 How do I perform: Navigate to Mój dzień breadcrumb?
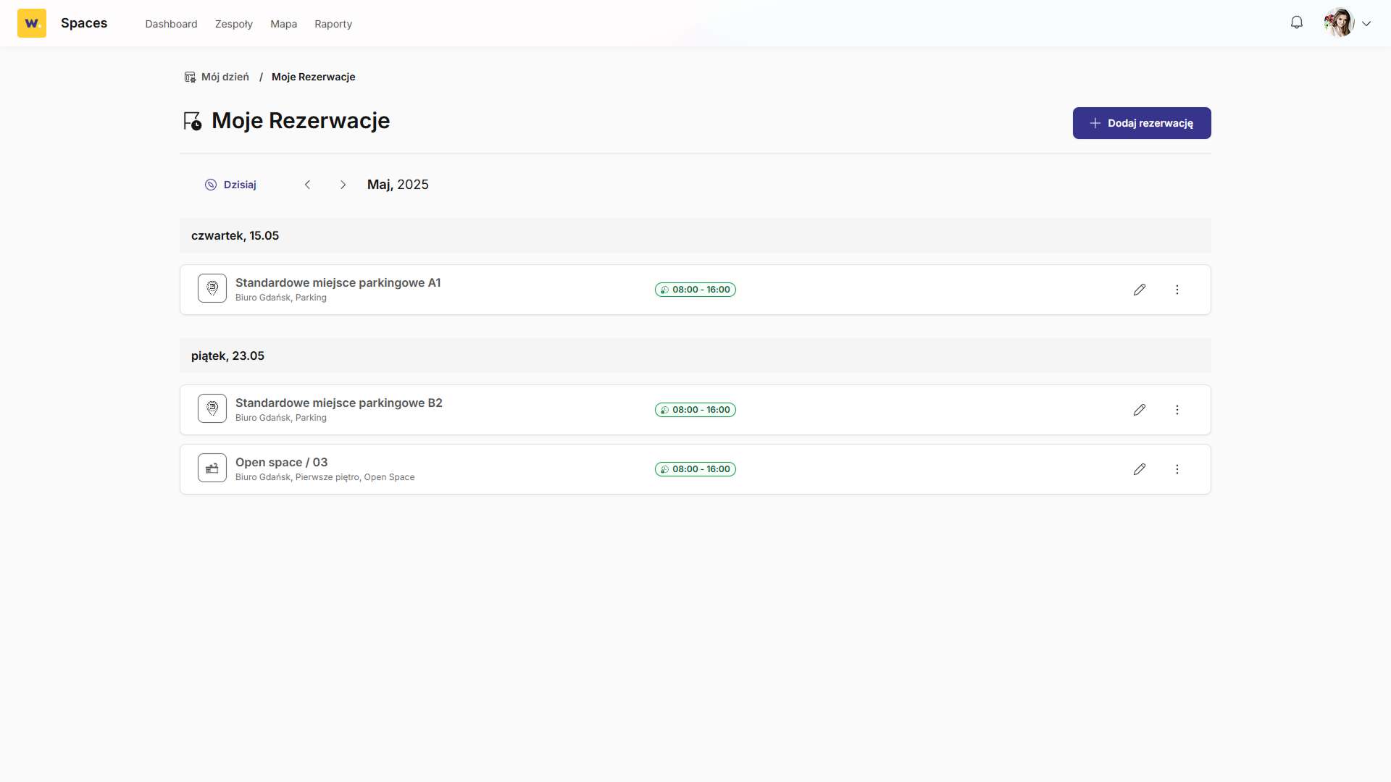click(225, 77)
